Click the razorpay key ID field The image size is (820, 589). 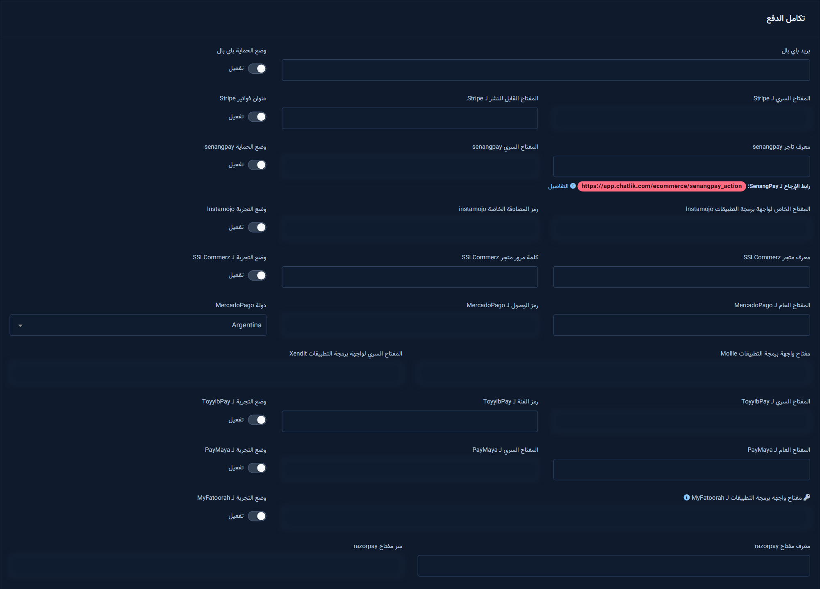point(614,566)
